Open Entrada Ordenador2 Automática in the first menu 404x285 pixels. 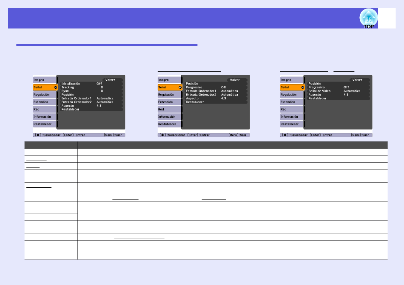(91, 102)
